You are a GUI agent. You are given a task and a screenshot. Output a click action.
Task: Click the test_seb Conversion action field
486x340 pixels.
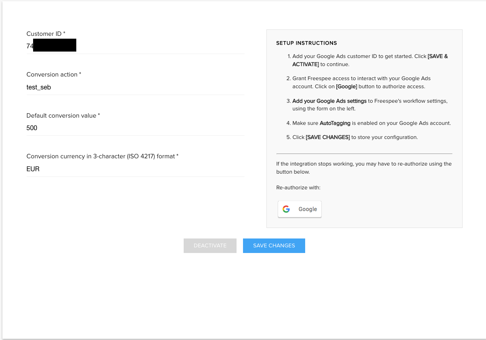point(135,87)
